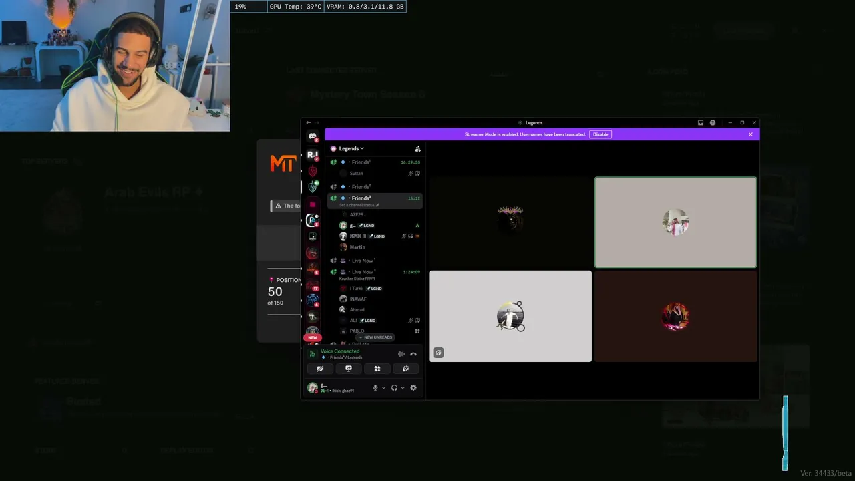Open the R.I server in Discord sidebar
Viewport: 855px width, 481px height.
click(x=312, y=154)
